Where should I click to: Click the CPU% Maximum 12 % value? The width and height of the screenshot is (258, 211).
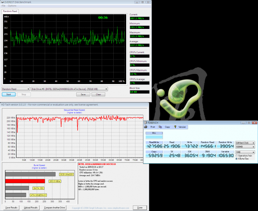pyautogui.click(x=139, y=74)
